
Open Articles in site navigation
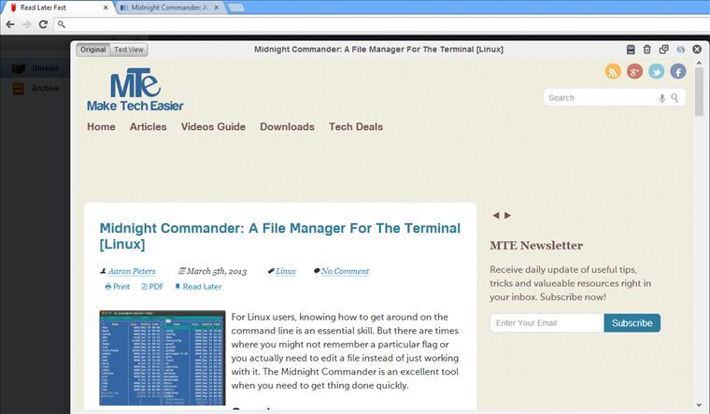[148, 127]
